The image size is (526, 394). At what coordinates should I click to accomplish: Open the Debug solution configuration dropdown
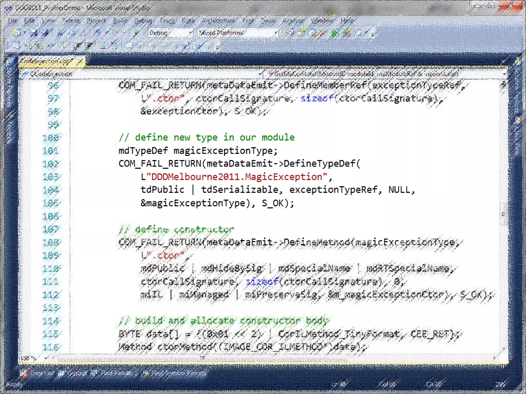[x=190, y=33]
